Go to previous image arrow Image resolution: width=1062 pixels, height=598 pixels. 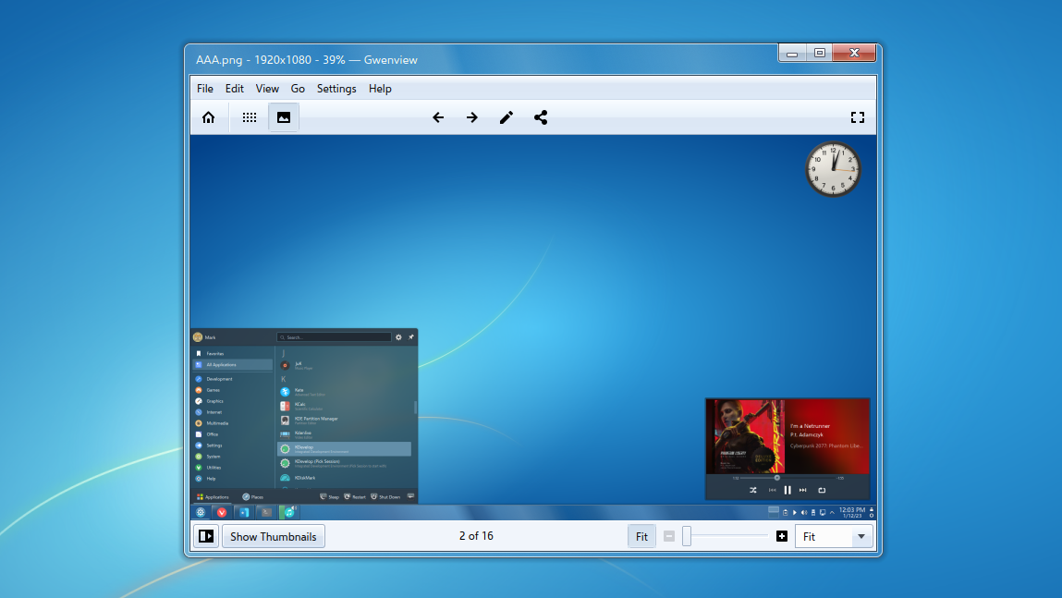coord(438,117)
